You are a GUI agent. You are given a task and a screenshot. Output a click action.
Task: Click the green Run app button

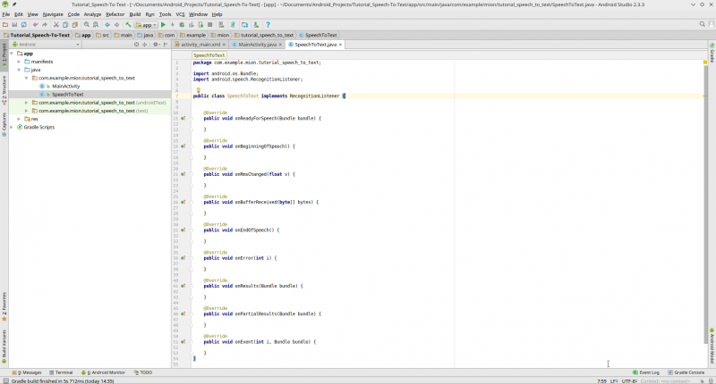163,25
